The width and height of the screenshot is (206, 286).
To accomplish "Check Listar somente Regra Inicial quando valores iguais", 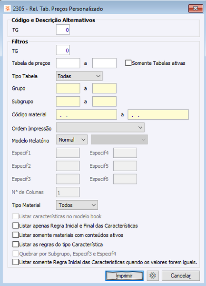I will click(x=16, y=262).
